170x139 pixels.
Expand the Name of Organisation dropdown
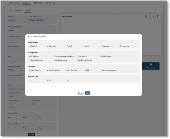(54, 31)
